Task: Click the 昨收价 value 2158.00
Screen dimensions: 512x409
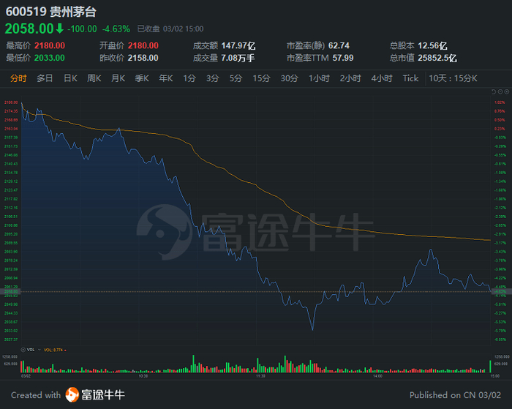Action: point(143,58)
